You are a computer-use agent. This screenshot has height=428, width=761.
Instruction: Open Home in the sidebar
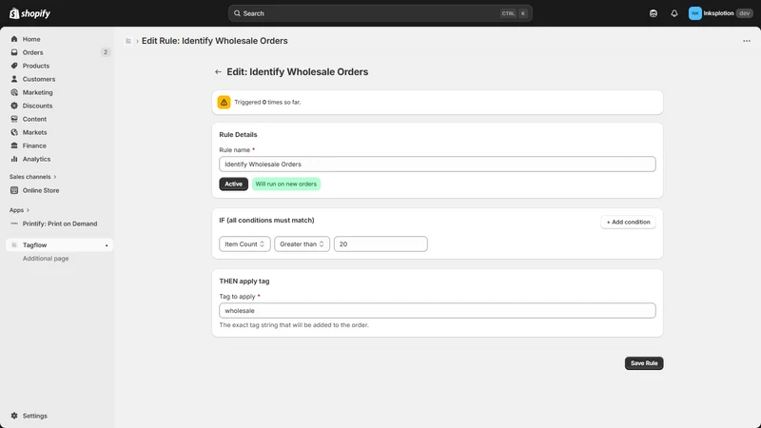[x=31, y=39]
